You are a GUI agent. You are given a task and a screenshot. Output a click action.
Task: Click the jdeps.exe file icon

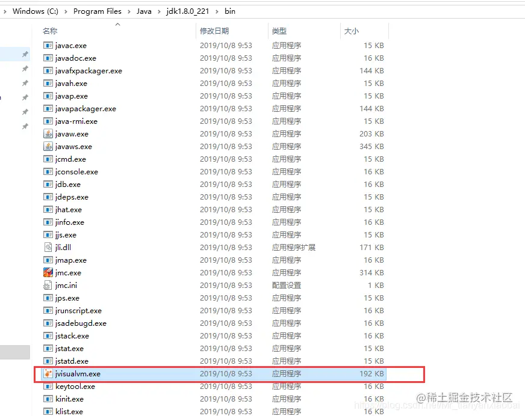(48, 197)
